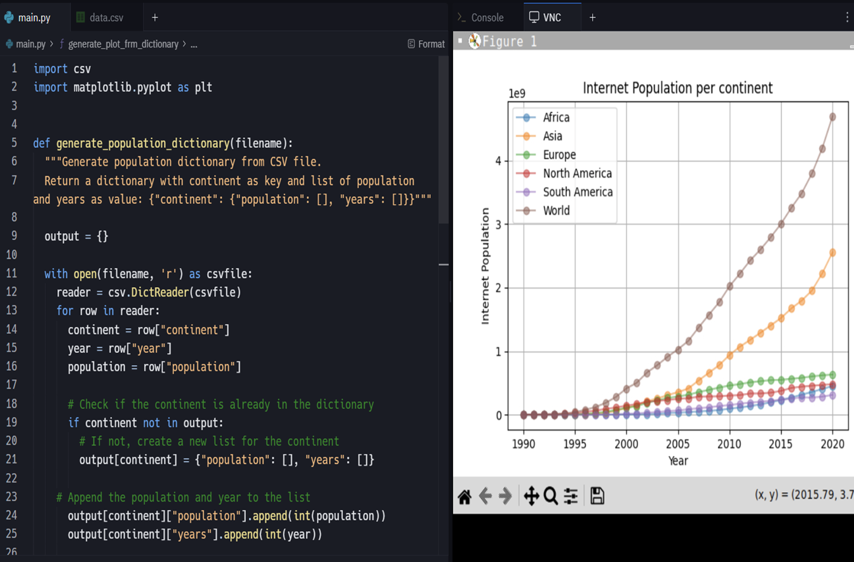The image size is (854, 562).
Task: Click the editor's vertical scrollbar thumb
Action: pyautogui.click(x=444, y=140)
